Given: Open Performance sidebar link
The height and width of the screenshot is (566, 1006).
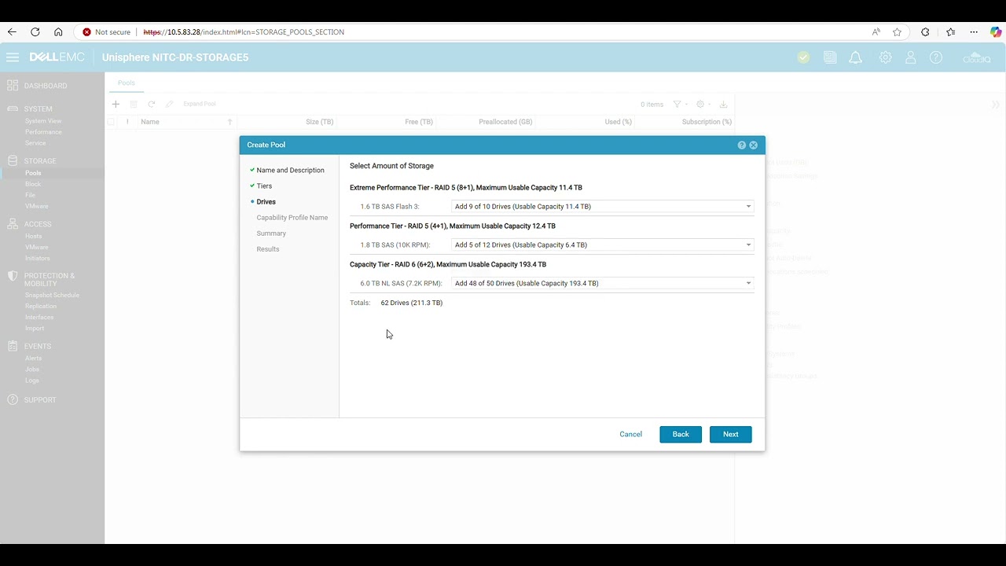Looking at the screenshot, I should coord(43,132).
